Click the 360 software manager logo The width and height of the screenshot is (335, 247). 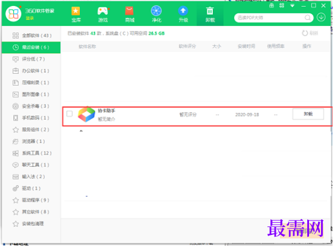13,14
